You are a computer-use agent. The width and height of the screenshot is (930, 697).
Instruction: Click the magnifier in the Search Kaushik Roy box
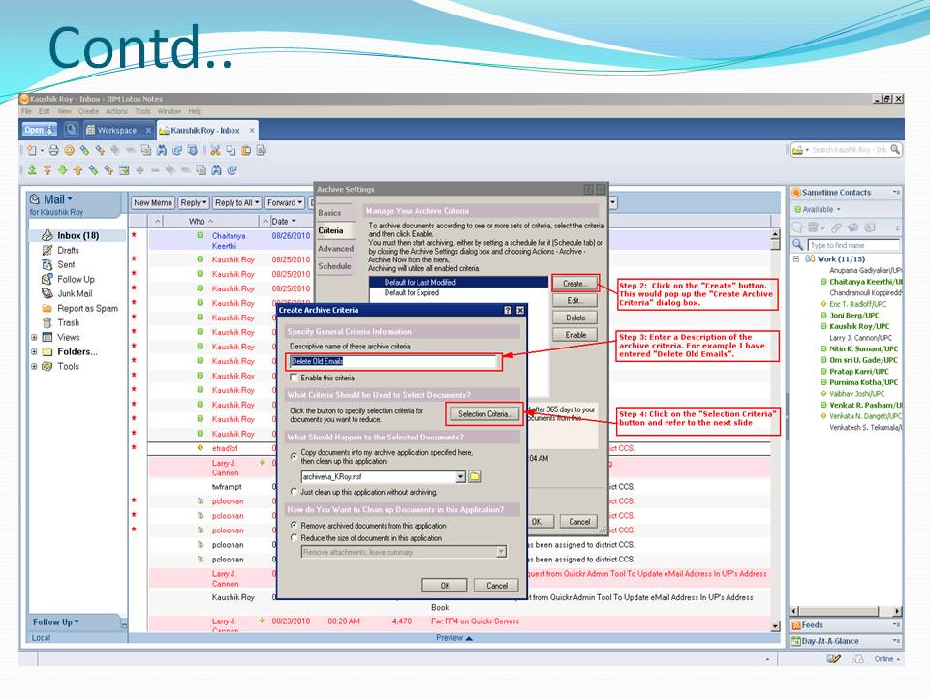pos(895,150)
